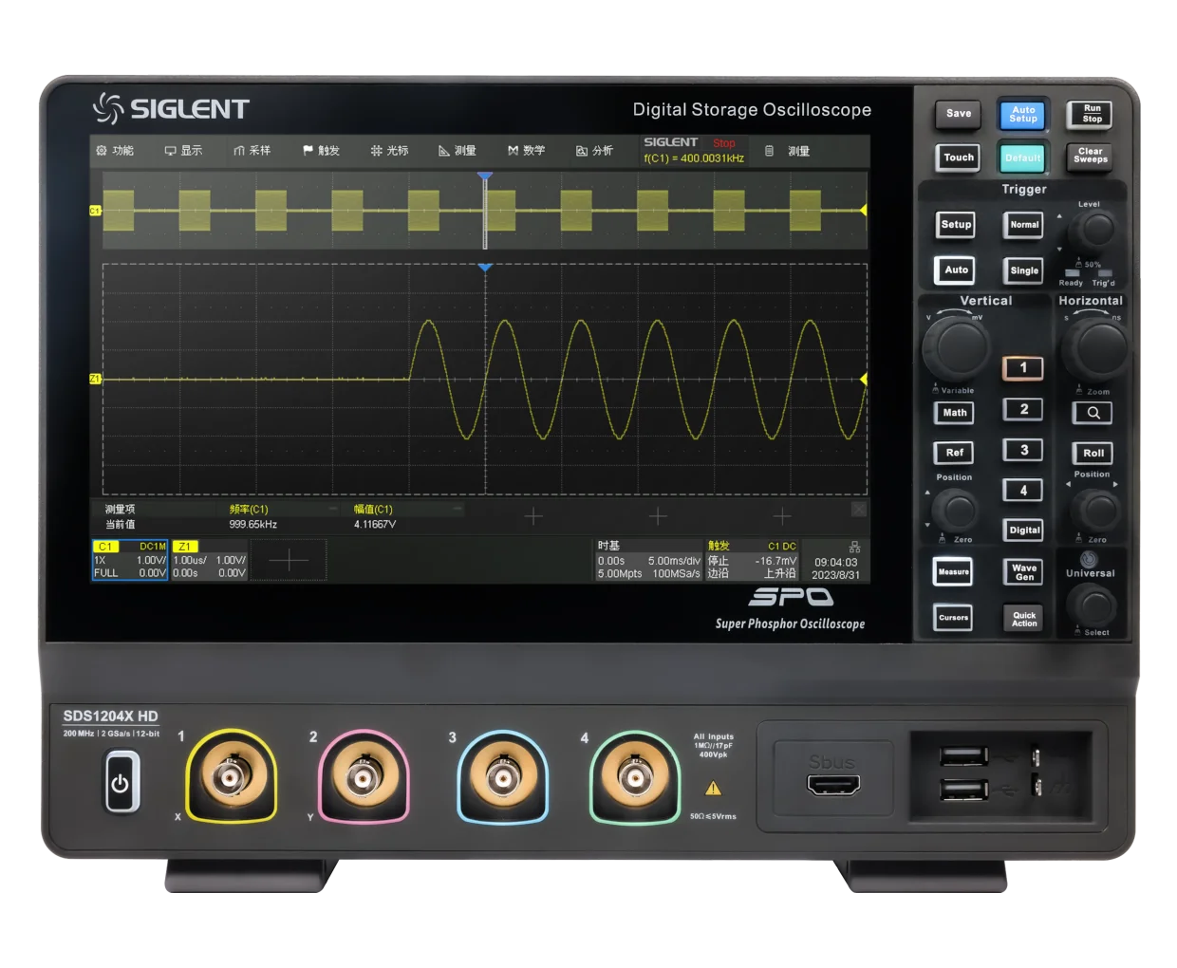Click the Cursors button
1177x968 pixels.
click(954, 618)
